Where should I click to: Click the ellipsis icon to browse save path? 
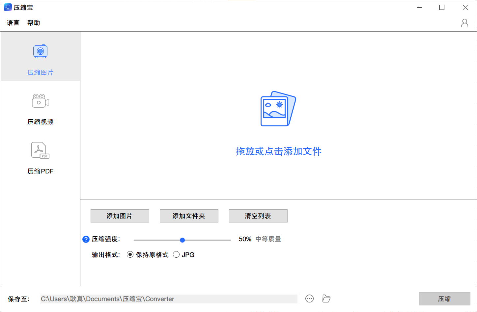(x=309, y=299)
